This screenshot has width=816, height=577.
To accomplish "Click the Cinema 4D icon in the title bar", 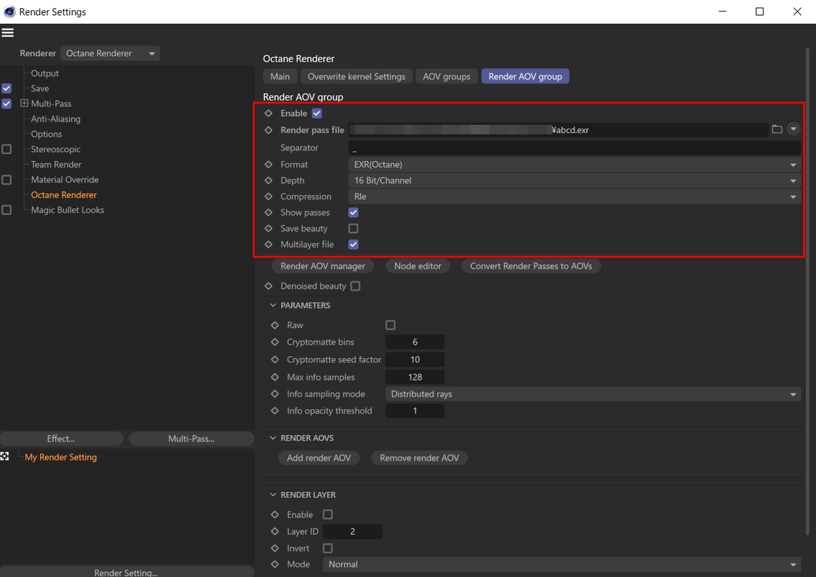I will (x=10, y=12).
